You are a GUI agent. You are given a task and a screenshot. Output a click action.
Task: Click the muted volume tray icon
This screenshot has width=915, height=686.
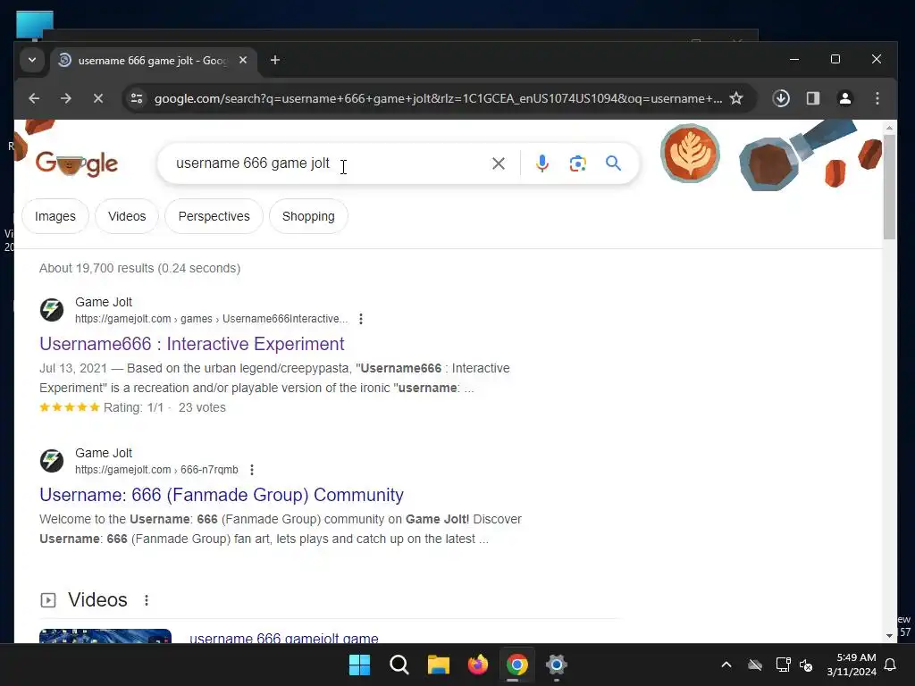tap(807, 665)
